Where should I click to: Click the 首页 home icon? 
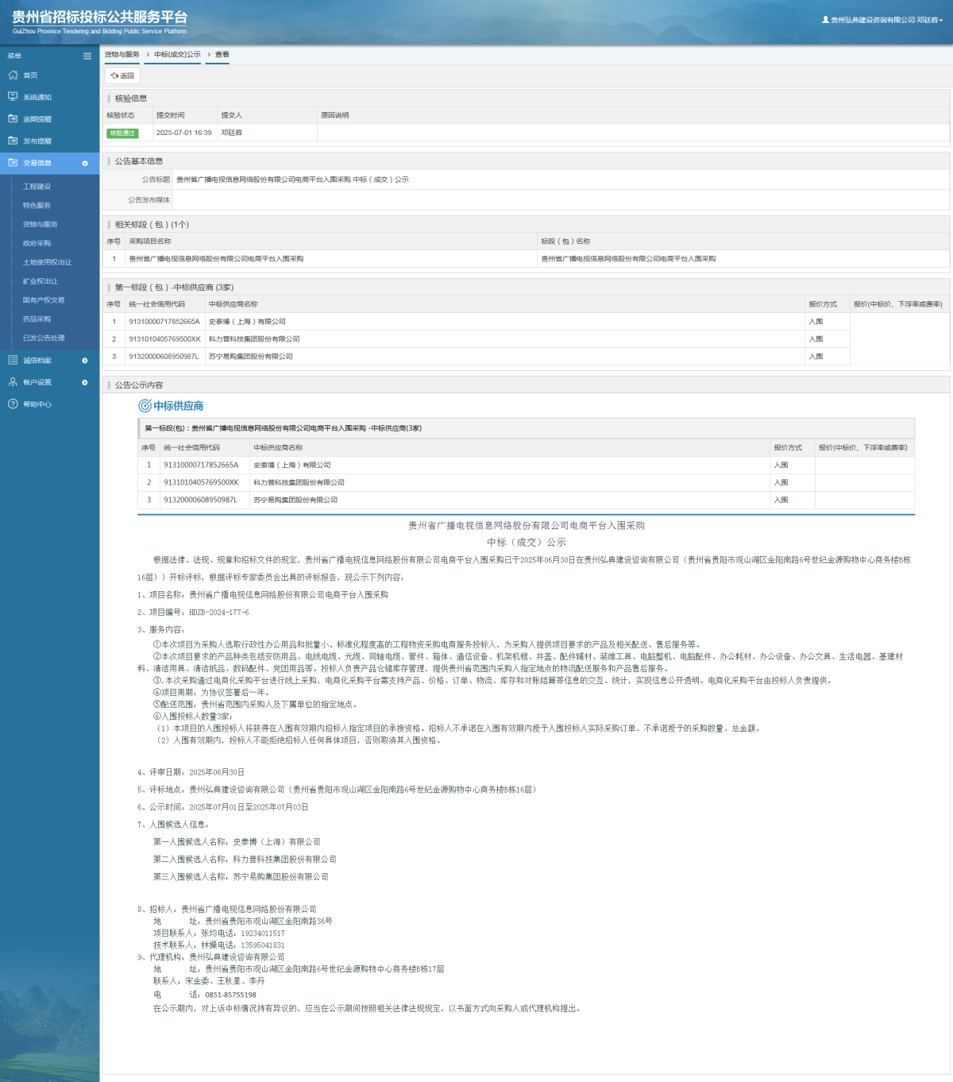coord(13,75)
